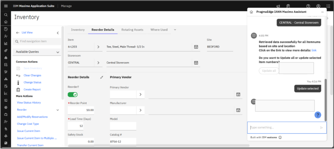Viewport: 334px width, 149px height.
Task: Click the Update all chat button
Action: tap(269, 71)
